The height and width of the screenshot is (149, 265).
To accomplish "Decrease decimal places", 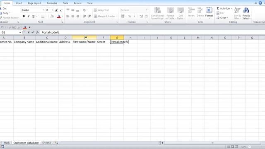I will coord(146,16).
